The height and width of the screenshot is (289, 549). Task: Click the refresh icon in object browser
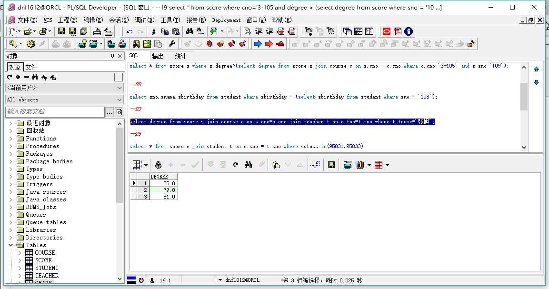pyautogui.click(x=10, y=77)
